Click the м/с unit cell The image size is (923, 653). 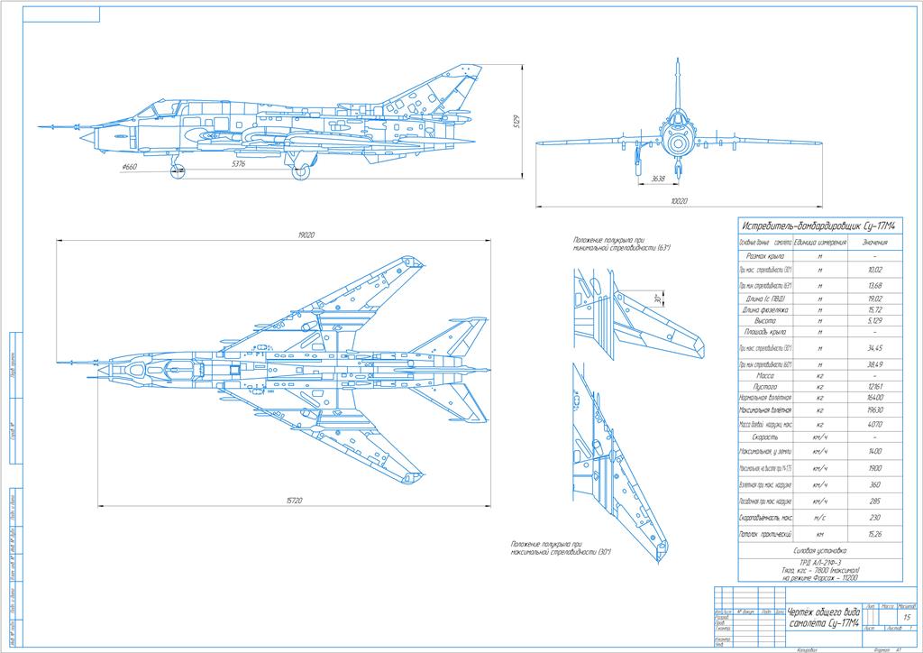(820, 518)
